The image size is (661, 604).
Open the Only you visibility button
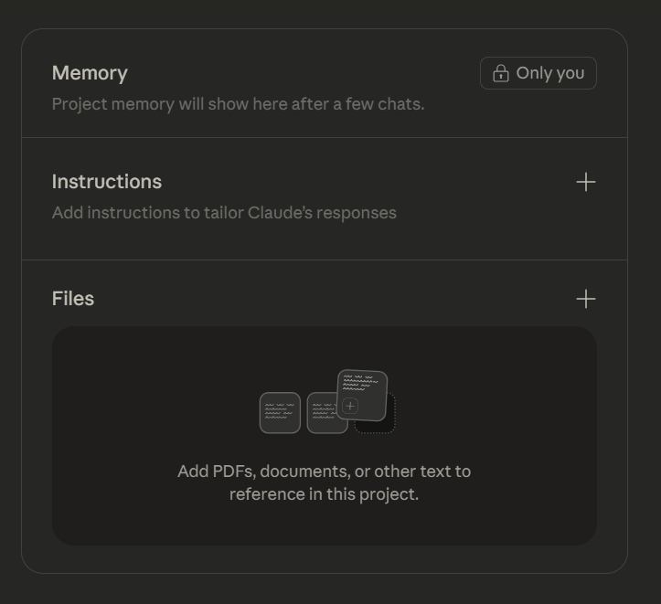pos(538,73)
